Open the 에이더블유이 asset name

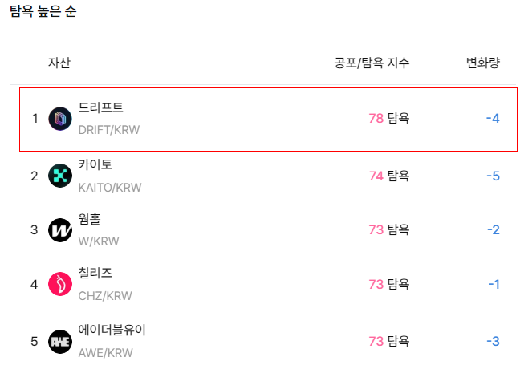coord(112,330)
